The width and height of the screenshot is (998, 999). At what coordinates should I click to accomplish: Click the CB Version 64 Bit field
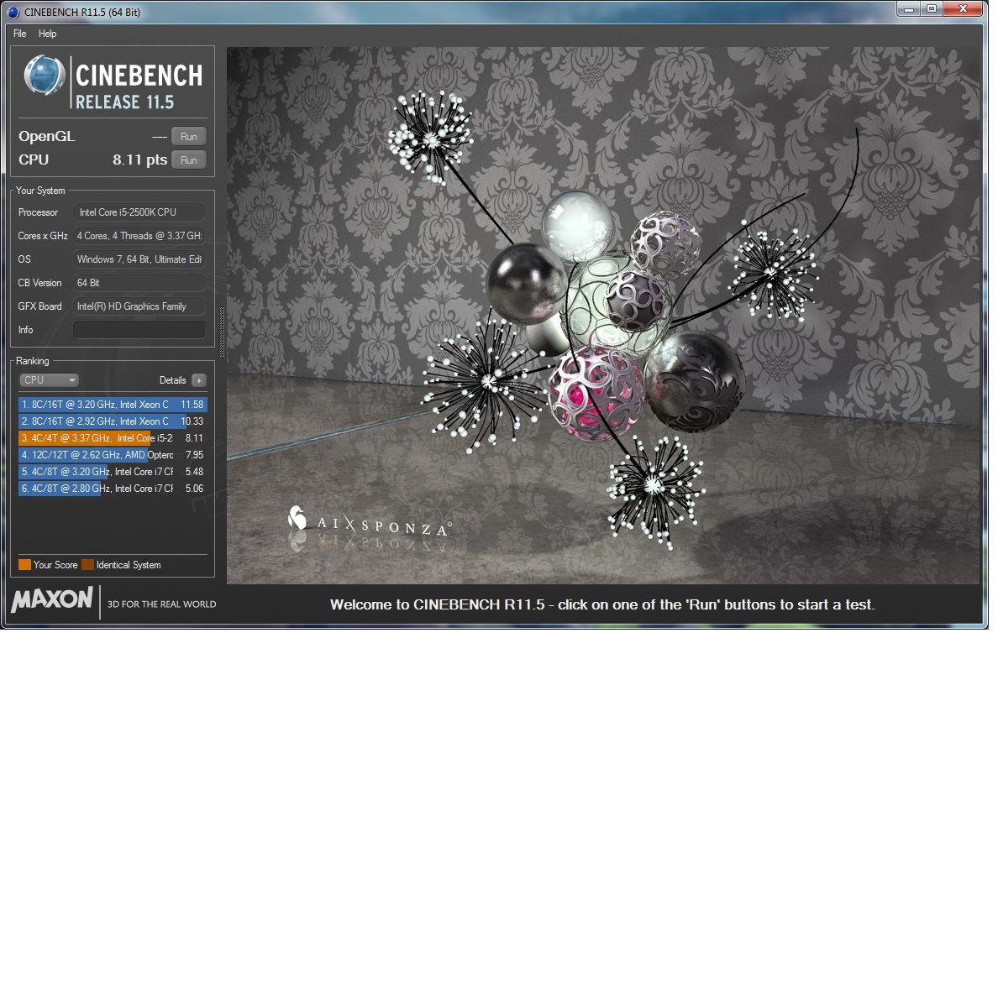pyautogui.click(x=139, y=283)
